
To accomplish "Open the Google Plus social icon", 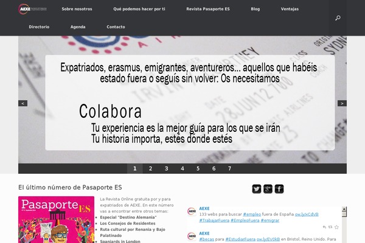I will 268,189.
